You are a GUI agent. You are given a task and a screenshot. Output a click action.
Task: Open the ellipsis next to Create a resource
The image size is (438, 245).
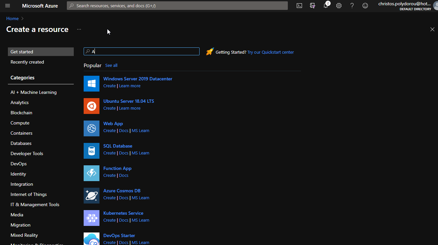click(x=79, y=29)
